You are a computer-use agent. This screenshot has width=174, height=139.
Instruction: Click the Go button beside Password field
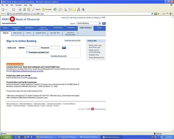click(x=64, y=48)
